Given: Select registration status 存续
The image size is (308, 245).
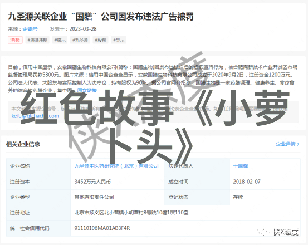Looking at the screenshot, I should (x=238, y=197).
